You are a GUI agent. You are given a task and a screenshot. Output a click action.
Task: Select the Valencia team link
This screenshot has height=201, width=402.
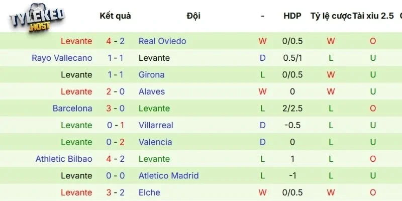pyautogui.click(x=155, y=142)
